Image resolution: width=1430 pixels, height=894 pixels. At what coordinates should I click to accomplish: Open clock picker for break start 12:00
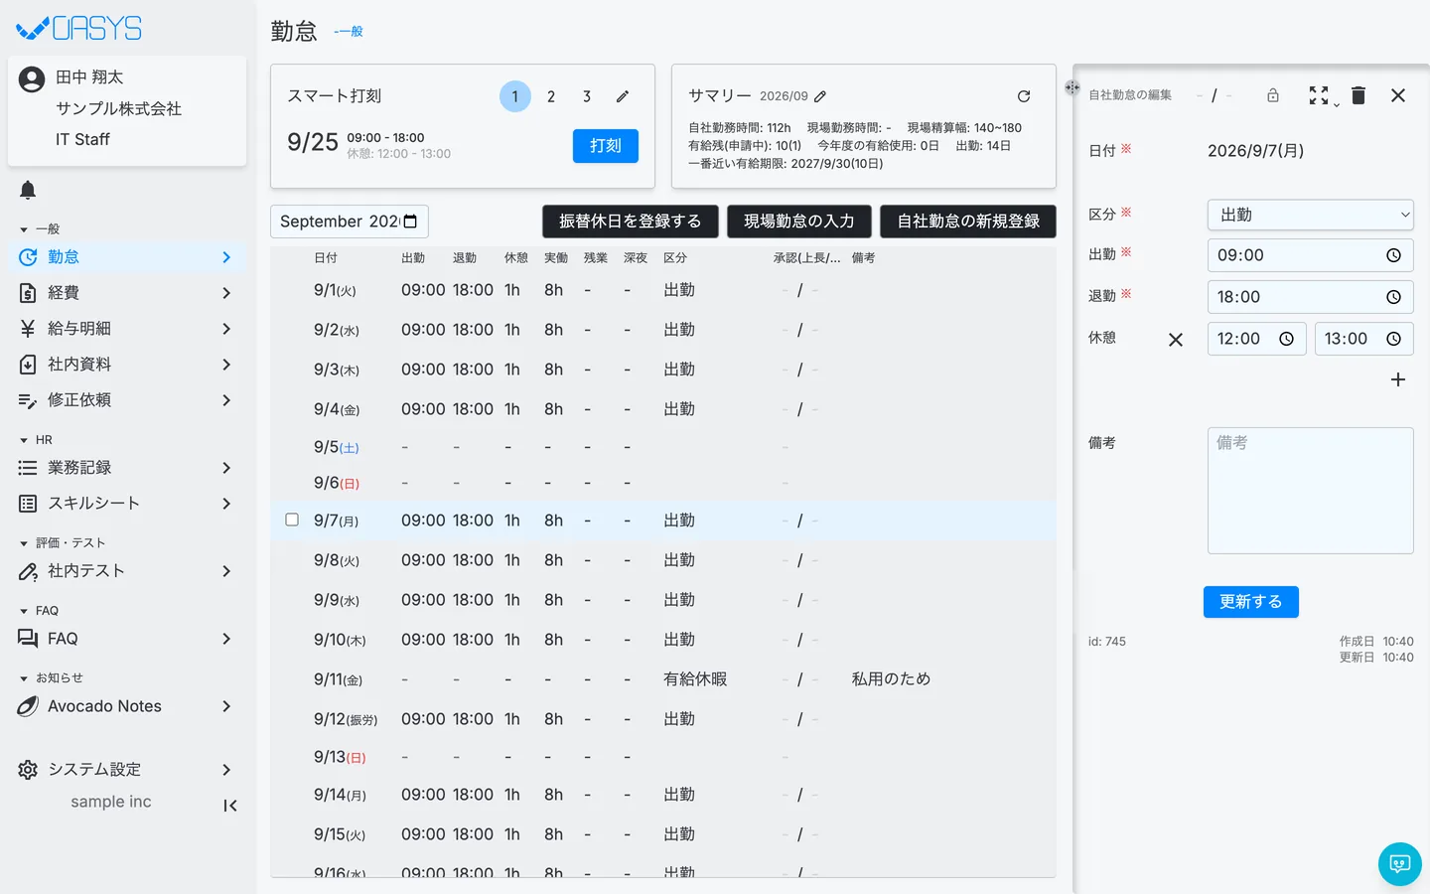1286,339
